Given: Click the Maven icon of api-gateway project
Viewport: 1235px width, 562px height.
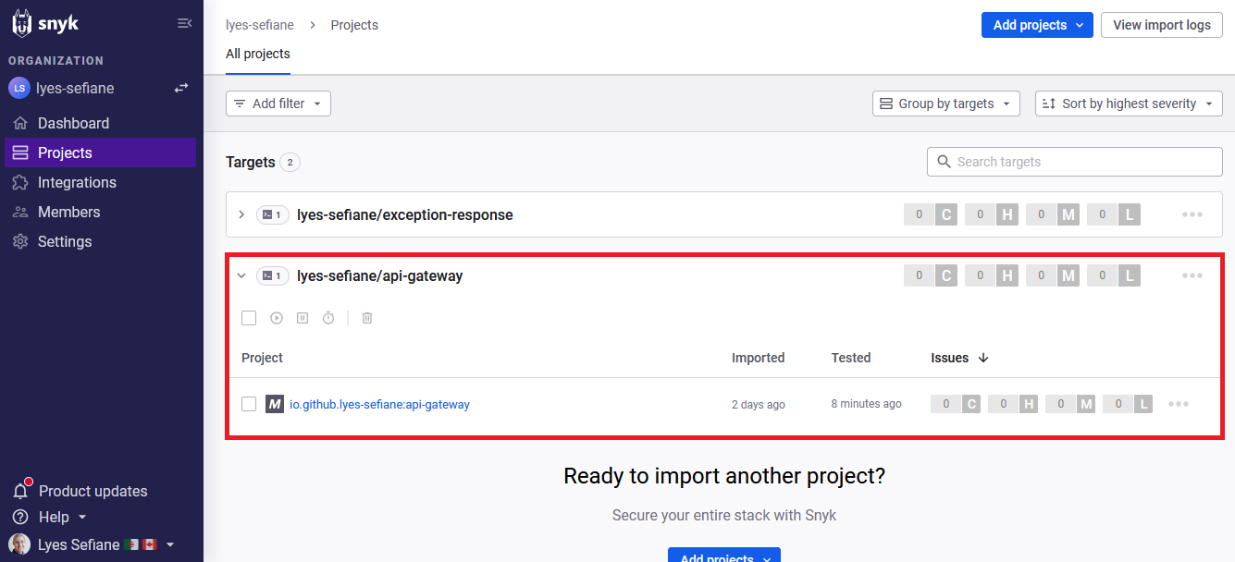Looking at the screenshot, I should (275, 404).
